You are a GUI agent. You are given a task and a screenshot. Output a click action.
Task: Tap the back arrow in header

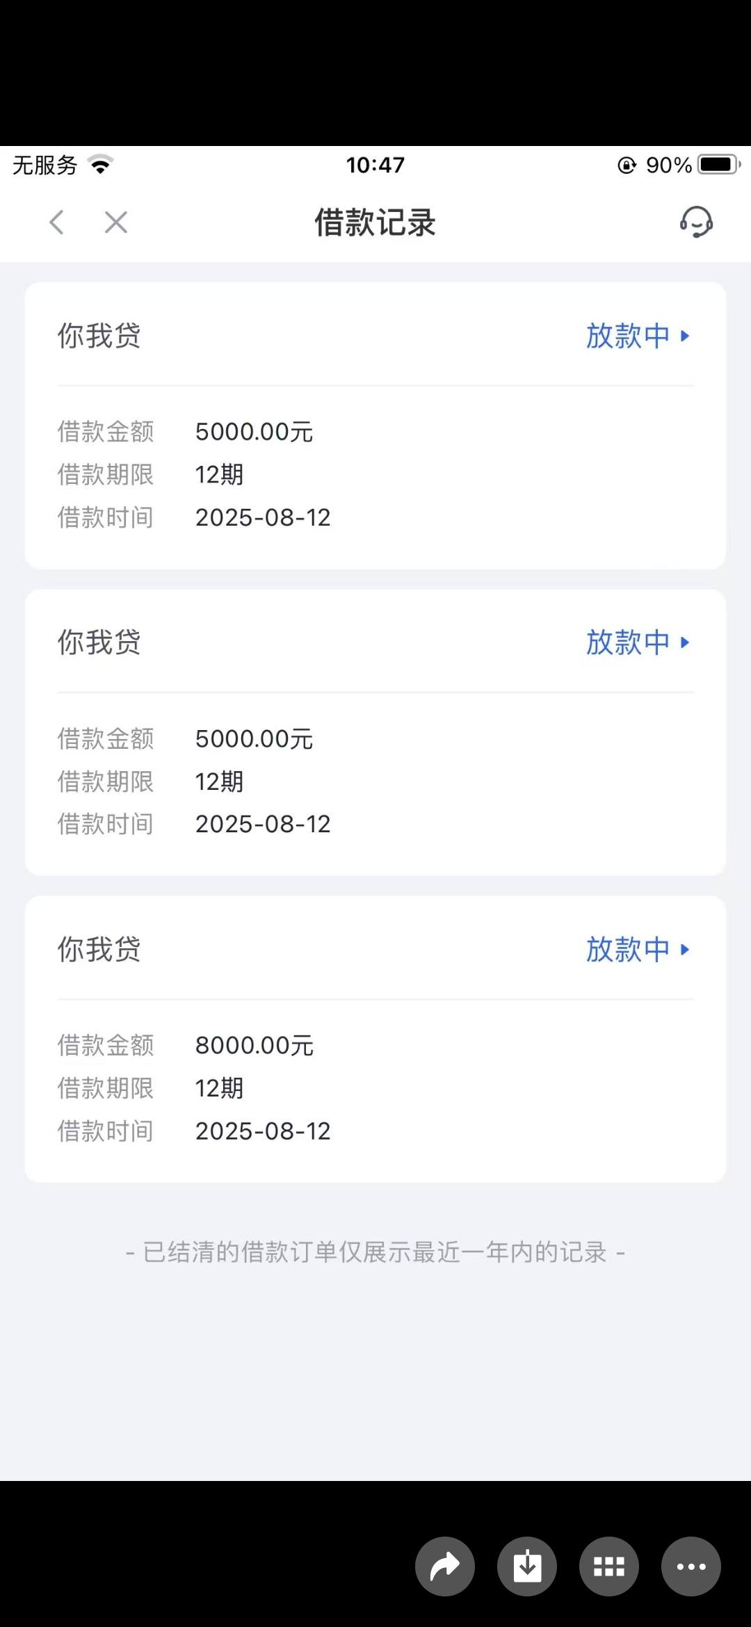point(57,222)
